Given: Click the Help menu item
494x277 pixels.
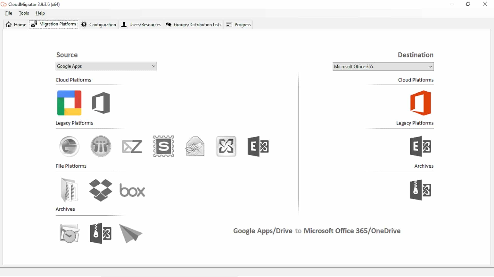Looking at the screenshot, I should click(40, 13).
